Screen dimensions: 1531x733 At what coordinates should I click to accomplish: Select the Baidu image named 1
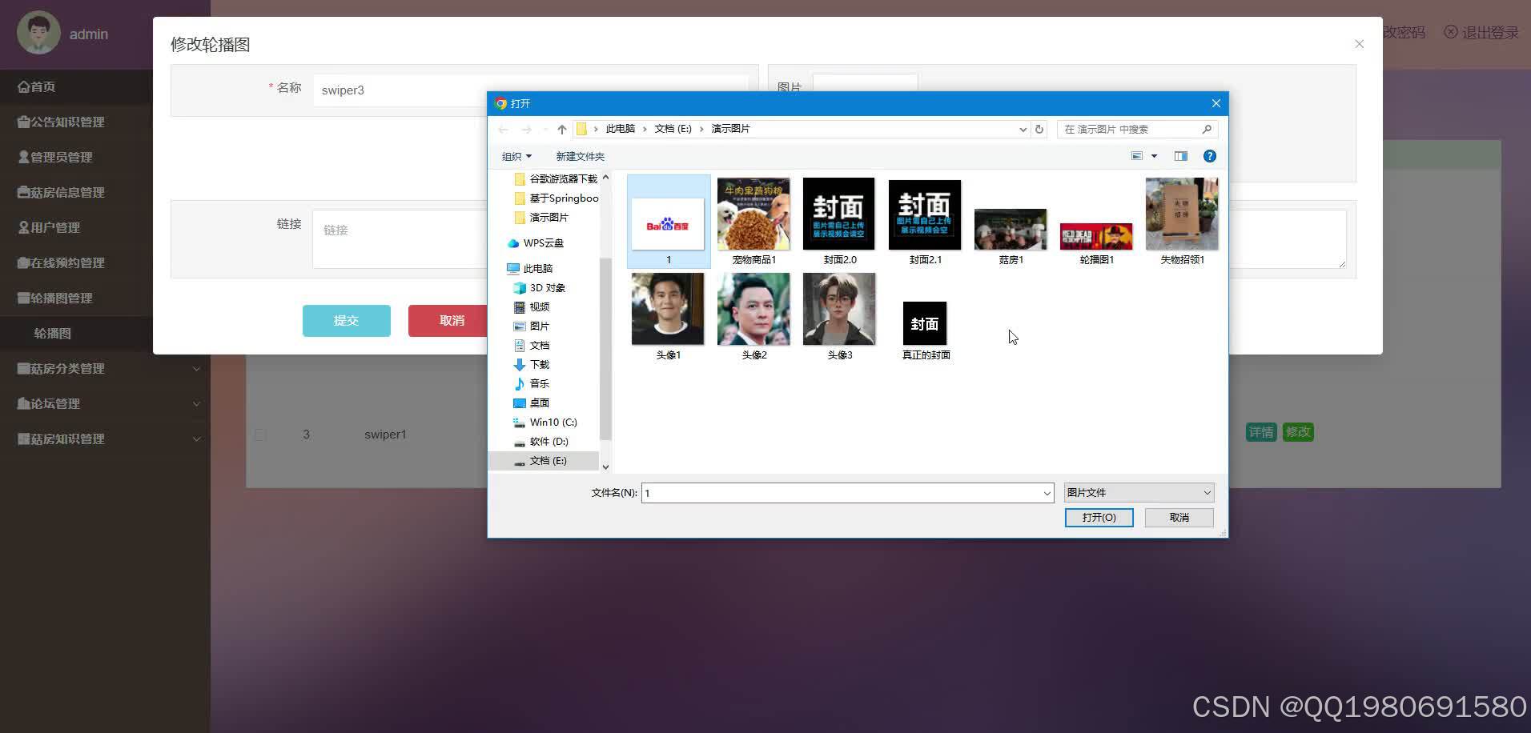click(668, 222)
